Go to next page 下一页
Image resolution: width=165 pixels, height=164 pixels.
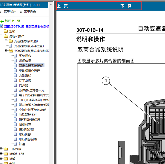point(126,6)
